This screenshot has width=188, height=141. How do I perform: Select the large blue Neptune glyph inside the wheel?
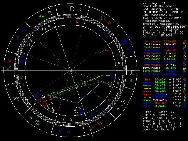tap(81, 111)
